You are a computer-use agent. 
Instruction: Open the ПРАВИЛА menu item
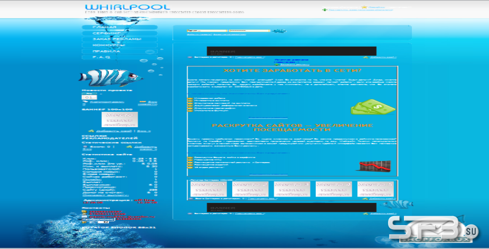tap(120, 51)
